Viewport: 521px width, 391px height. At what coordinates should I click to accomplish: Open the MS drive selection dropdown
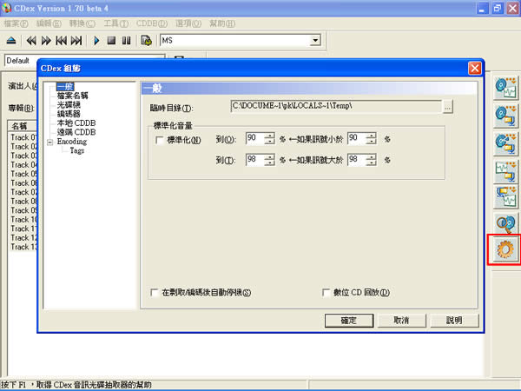[314, 41]
